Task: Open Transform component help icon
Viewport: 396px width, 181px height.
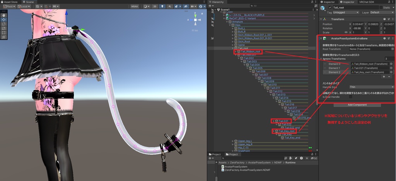Action: tap(384, 19)
